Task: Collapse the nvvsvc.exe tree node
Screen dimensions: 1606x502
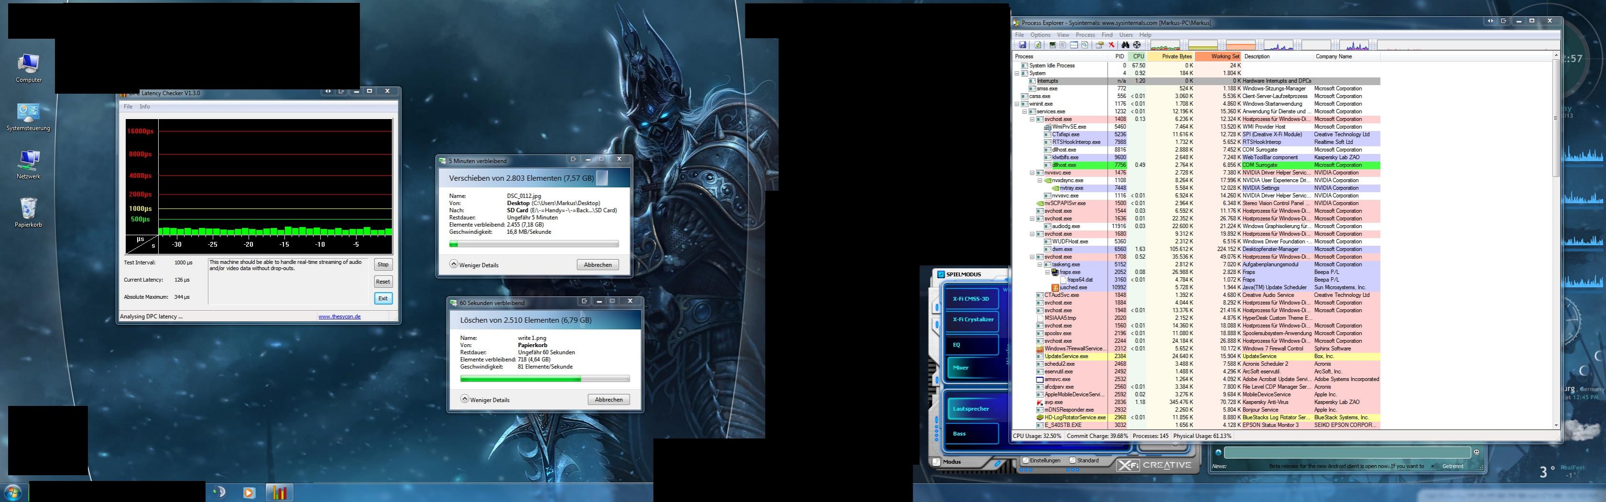Action: [x=1032, y=173]
